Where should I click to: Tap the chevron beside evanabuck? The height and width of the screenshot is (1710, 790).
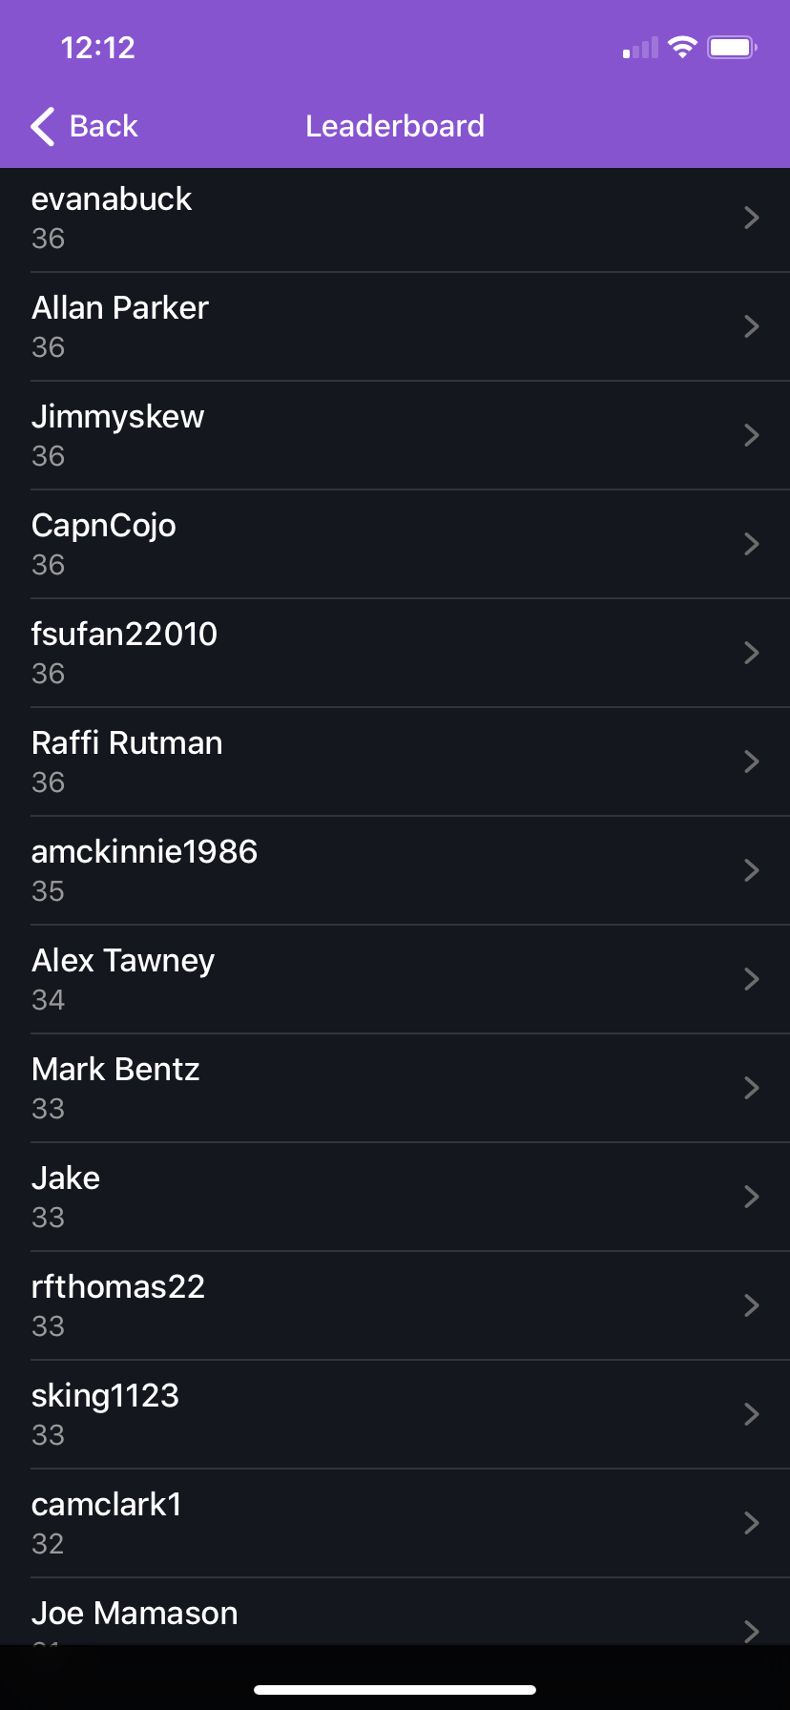[x=751, y=218]
